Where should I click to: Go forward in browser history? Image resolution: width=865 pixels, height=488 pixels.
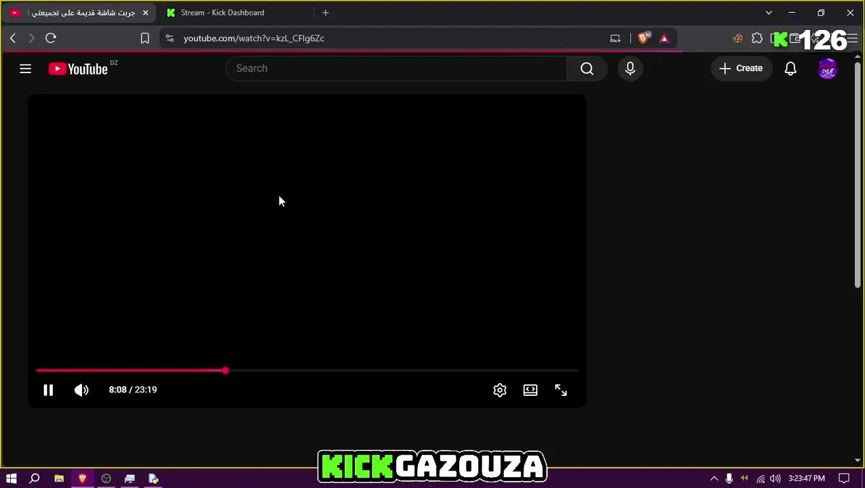pos(31,39)
